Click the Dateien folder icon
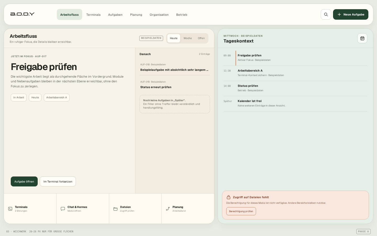Screen dimensions: 377x236 pyautogui.click(x=115, y=209)
